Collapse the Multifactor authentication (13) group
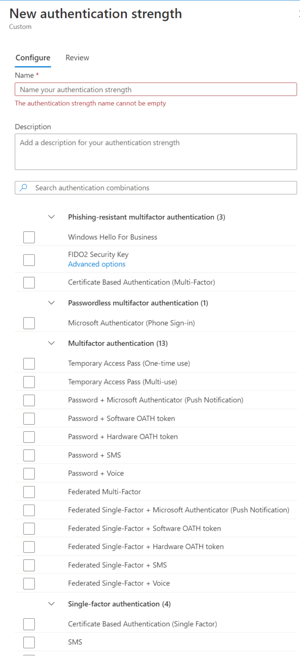300x659 pixels. tap(52, 343)
